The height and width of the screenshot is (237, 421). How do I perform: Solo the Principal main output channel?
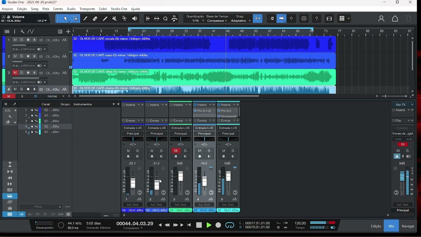click(408, 151)
